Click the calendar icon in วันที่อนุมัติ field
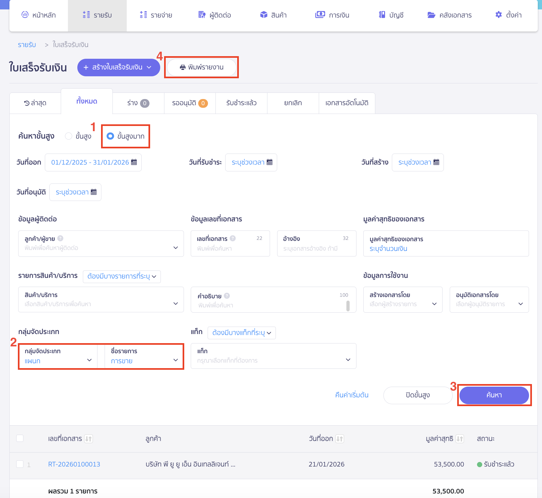542x498 pixels. (94, 192)
